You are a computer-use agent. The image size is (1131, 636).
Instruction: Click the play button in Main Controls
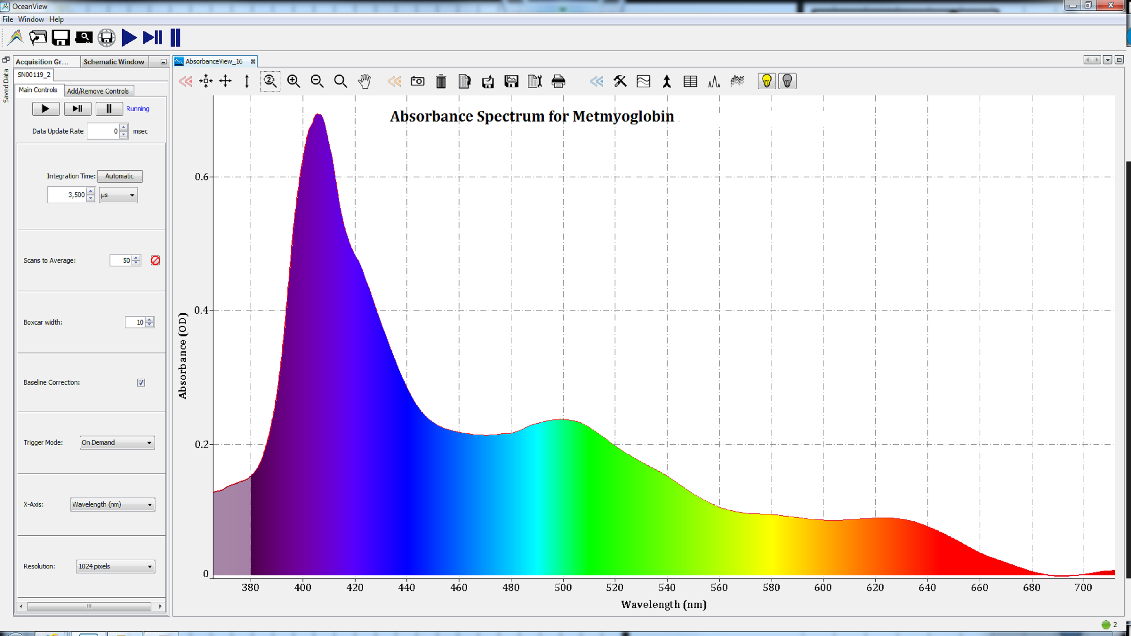[x=46, y=109]
